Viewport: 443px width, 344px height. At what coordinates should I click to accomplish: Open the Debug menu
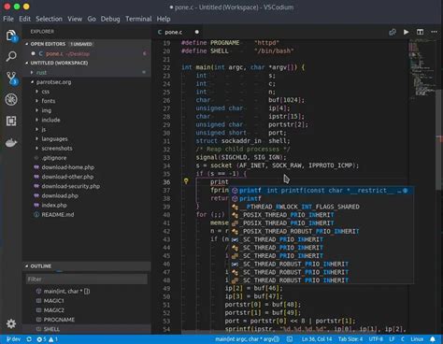(110, 19)
